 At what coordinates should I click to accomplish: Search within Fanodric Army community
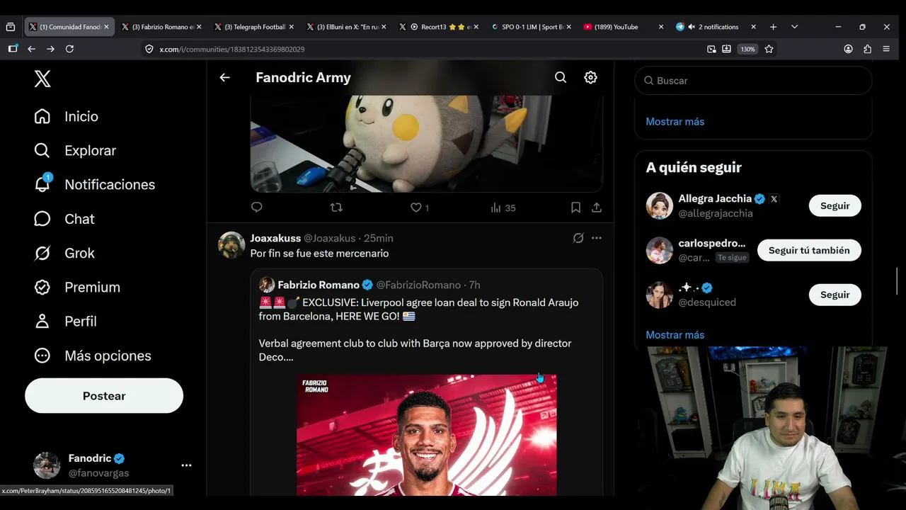click(x=561, y=78)
